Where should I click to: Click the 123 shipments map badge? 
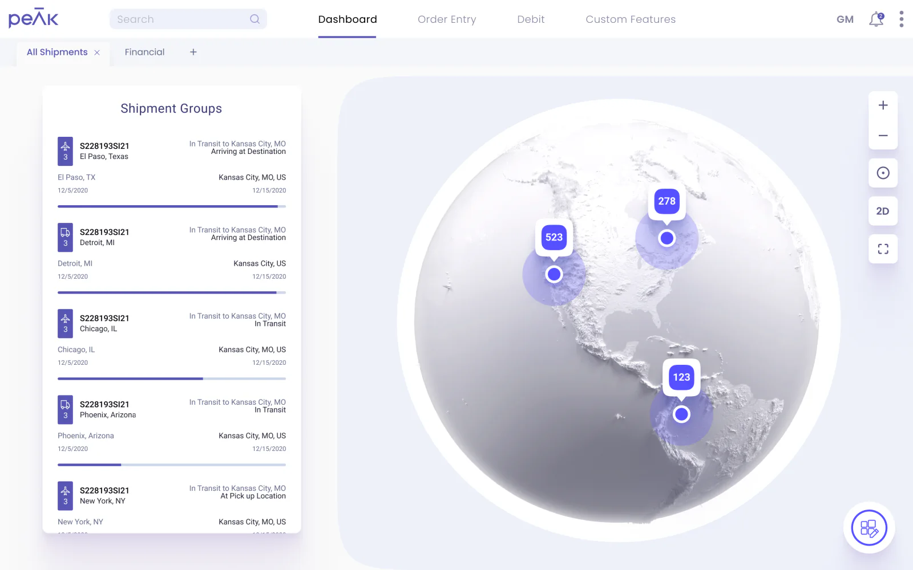pyautogui.click(x=681, y=377)
